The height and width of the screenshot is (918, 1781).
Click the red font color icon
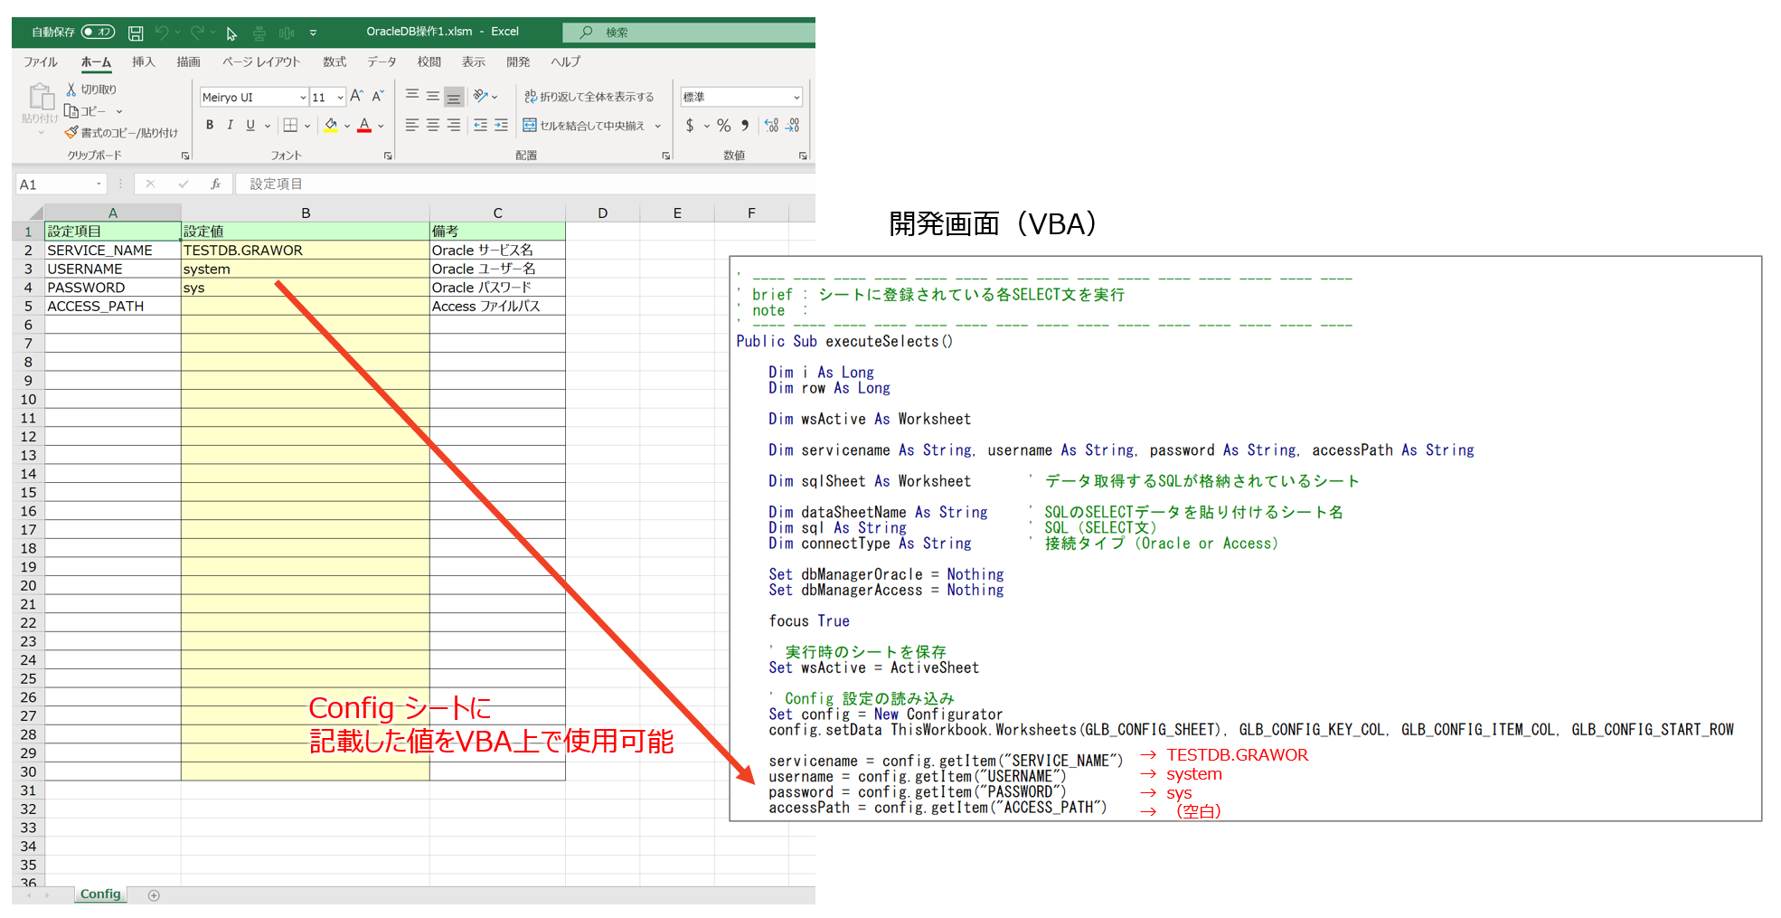tap(364, 125)
